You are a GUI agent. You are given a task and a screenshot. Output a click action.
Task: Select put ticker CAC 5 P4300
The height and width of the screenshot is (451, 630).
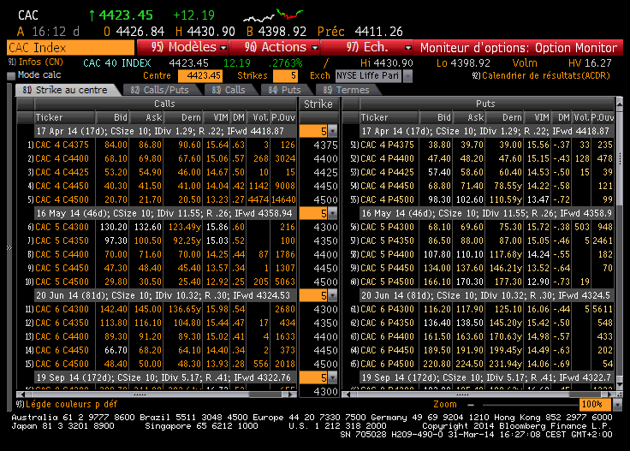click(x=387, y=227)
